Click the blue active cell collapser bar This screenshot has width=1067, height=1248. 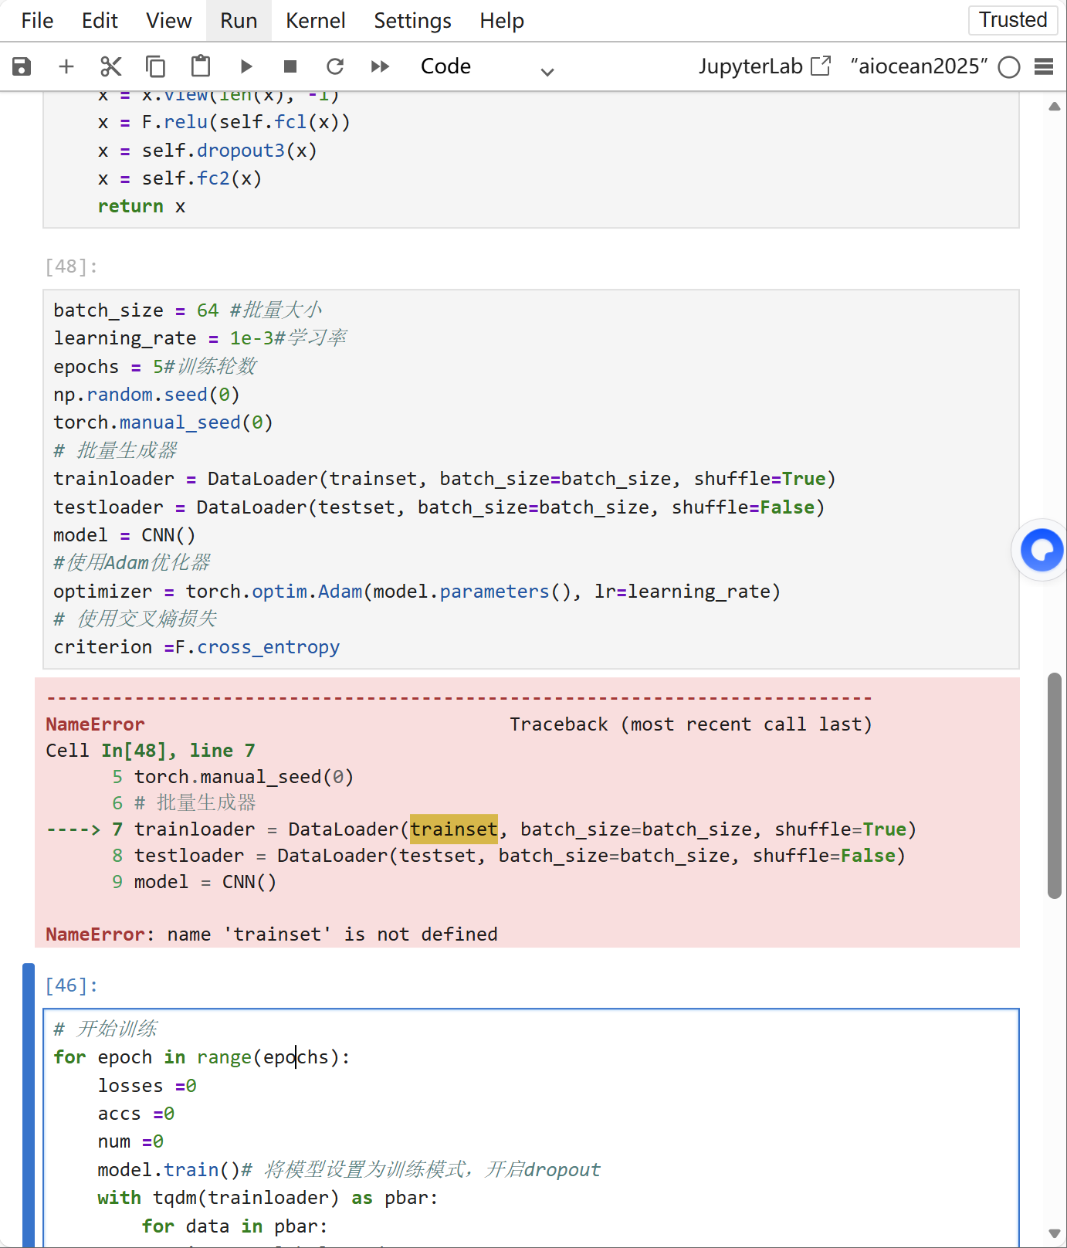[29, 1104]
